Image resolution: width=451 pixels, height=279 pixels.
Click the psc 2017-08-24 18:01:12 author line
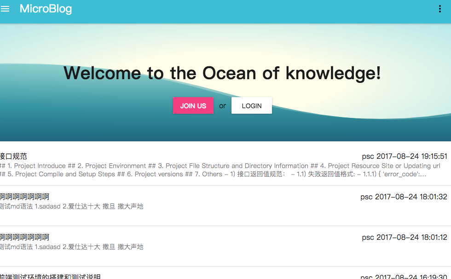tap(404, 238)
